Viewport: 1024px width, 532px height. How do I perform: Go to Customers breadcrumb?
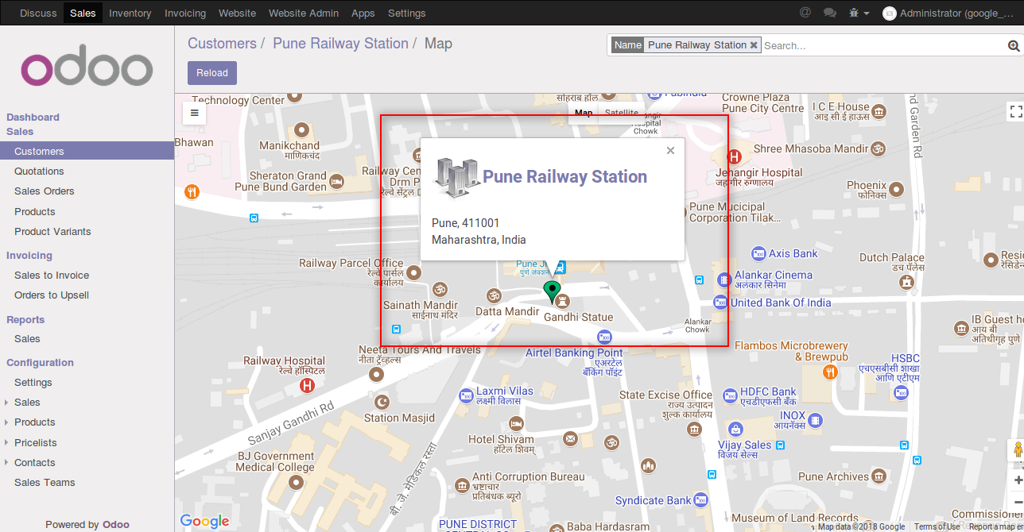(222, 44)
